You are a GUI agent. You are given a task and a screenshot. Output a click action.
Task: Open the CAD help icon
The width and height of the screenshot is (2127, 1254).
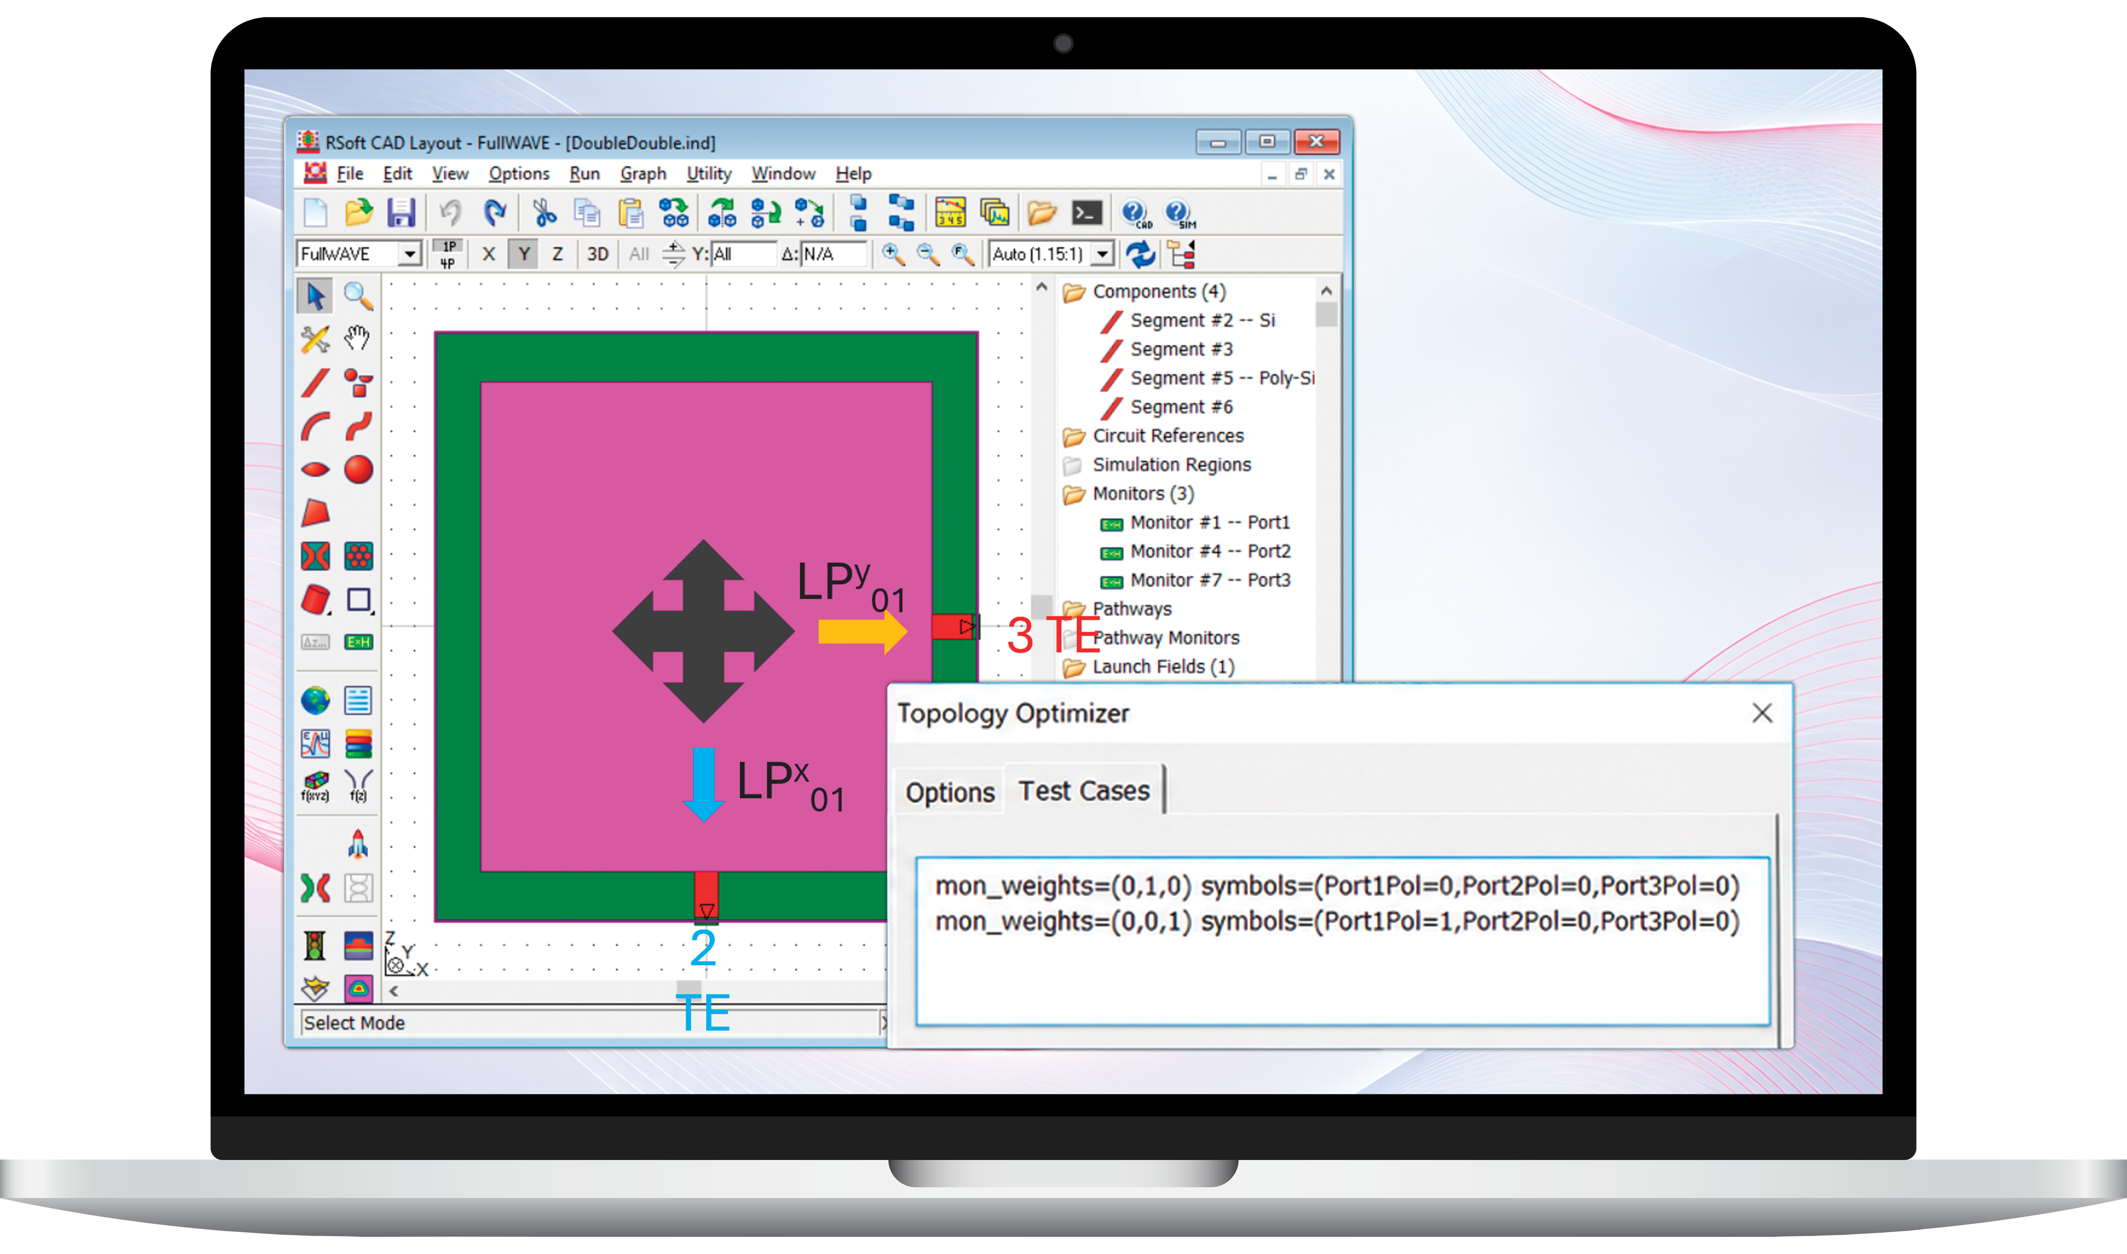coord(1135,214)
